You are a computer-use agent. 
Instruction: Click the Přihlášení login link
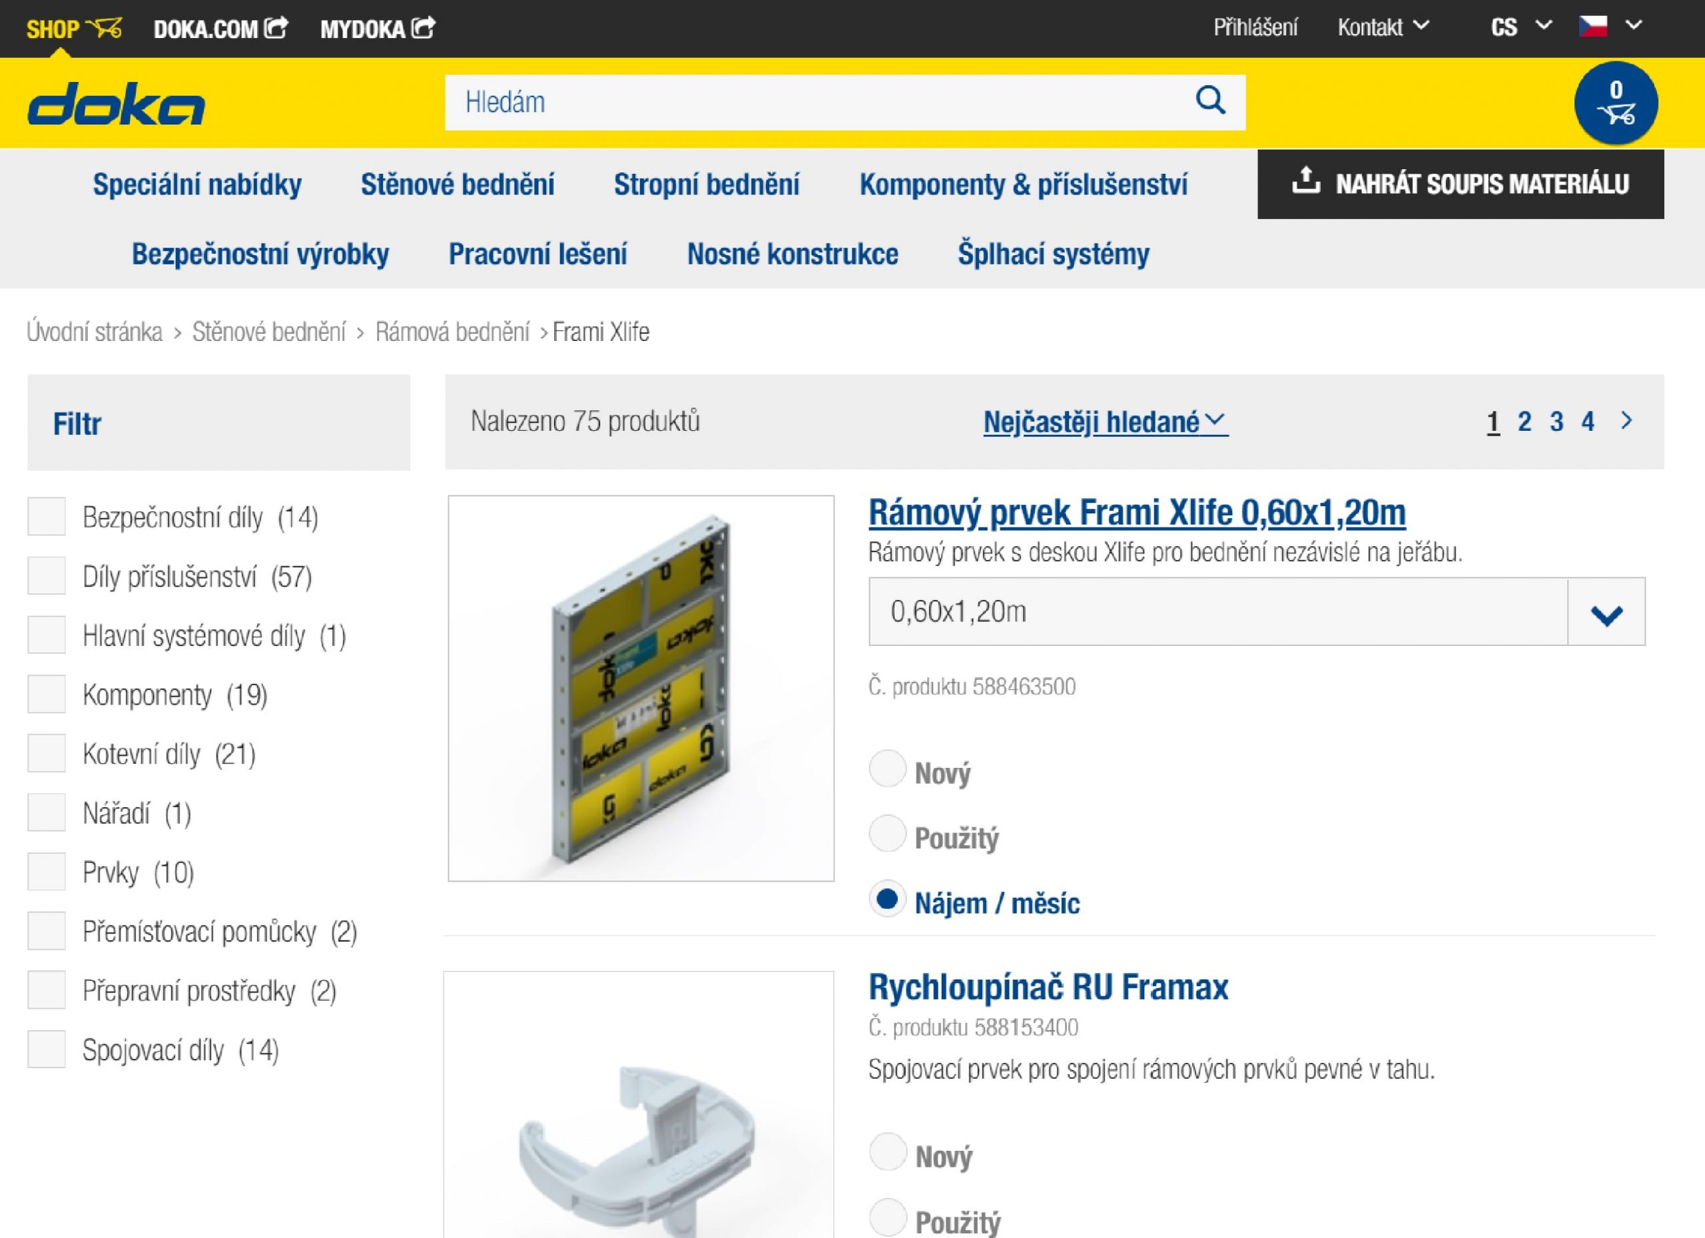point(1255,28)
